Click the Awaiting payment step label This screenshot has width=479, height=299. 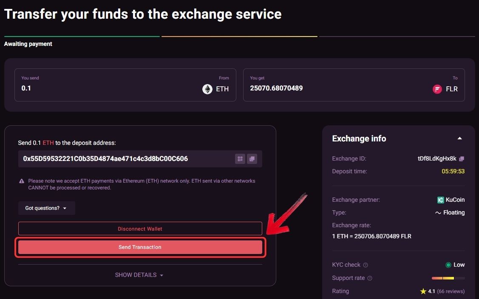28,44
